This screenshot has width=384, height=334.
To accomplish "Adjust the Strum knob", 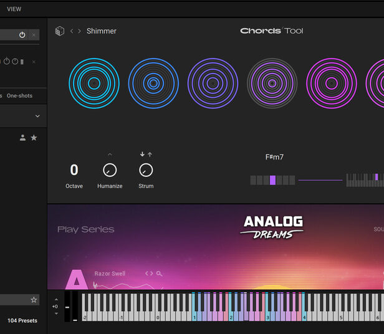I will (146, 170).
